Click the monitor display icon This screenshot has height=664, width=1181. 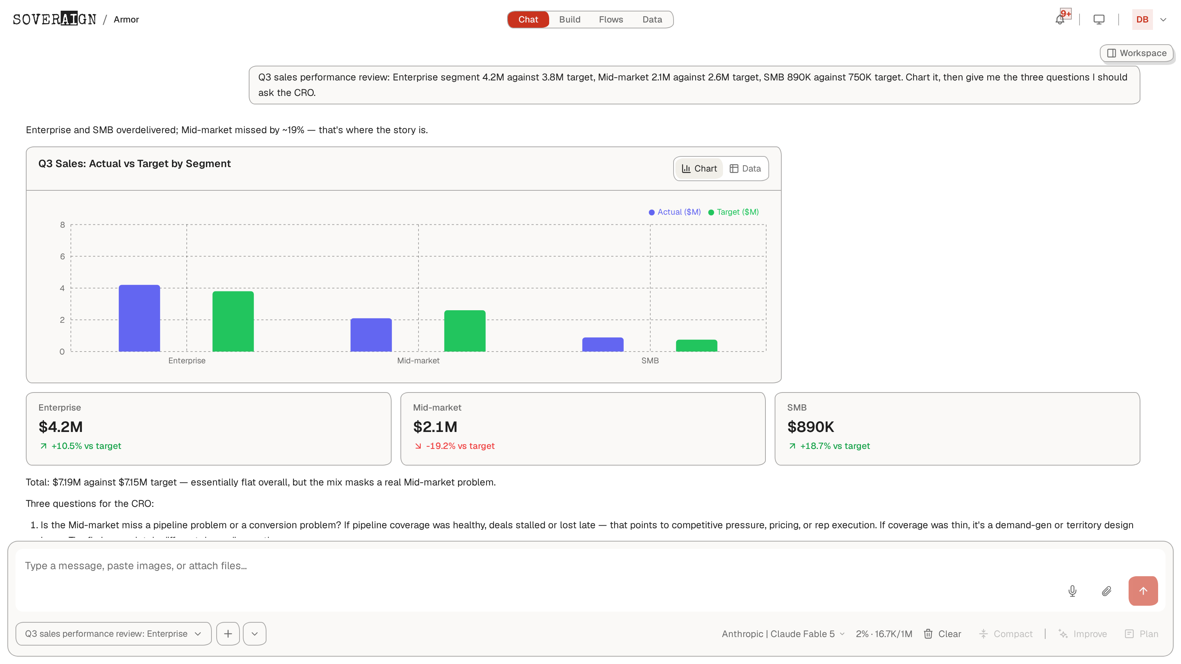[1099, 19]
